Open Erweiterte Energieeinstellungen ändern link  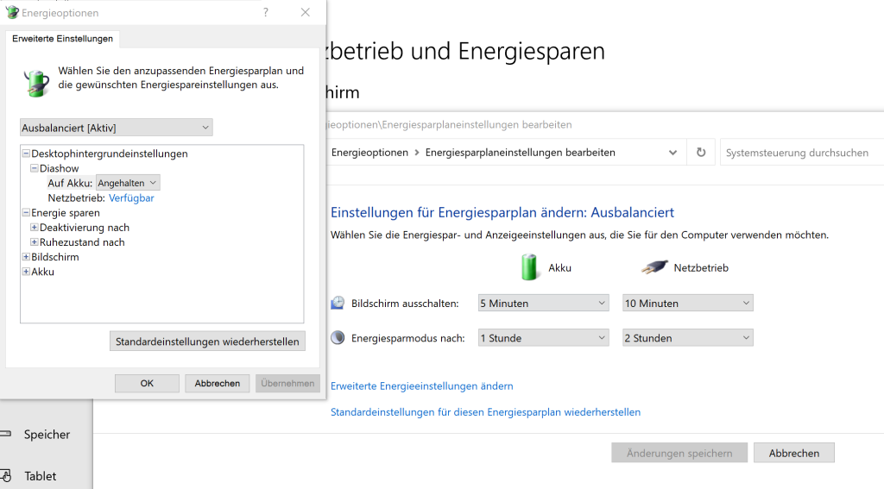coord(421,386)
